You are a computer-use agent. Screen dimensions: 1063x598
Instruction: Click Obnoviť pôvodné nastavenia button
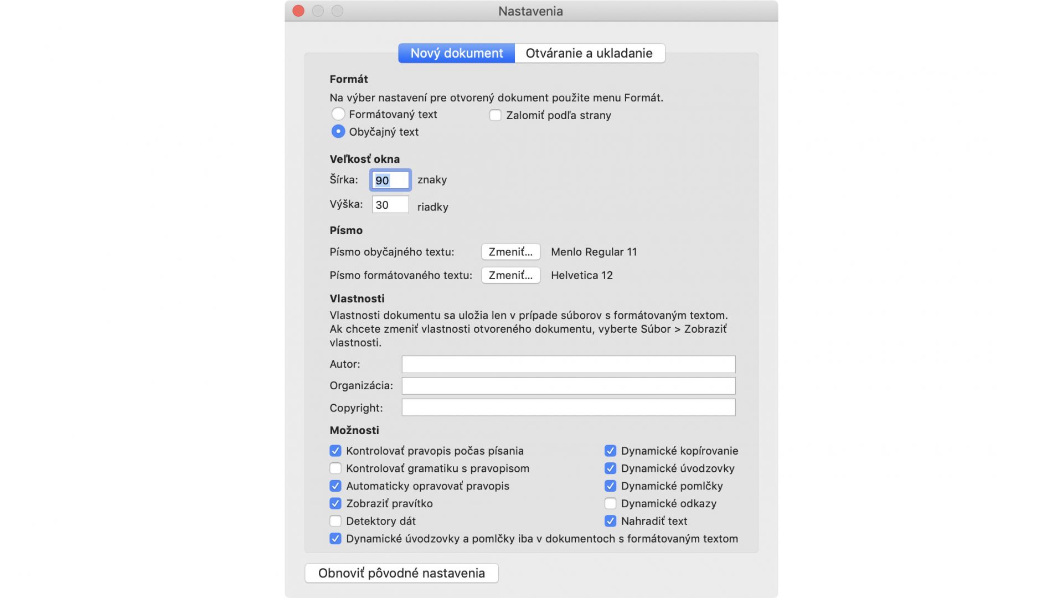coord(401,573)
